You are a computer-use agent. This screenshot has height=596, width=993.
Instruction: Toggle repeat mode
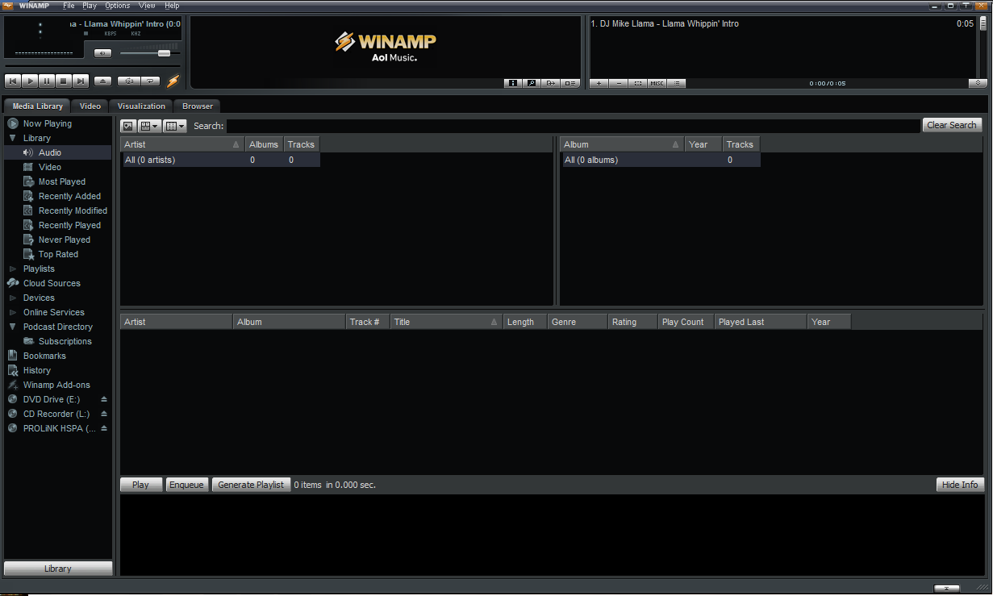151,81
